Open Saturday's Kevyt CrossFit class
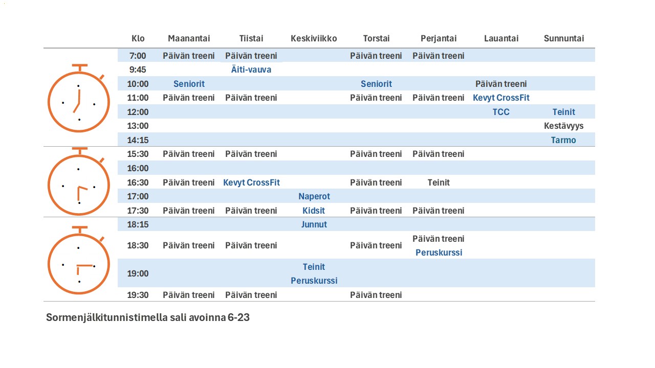This screenshot has height=368, width=655. (x=501, y=98)
